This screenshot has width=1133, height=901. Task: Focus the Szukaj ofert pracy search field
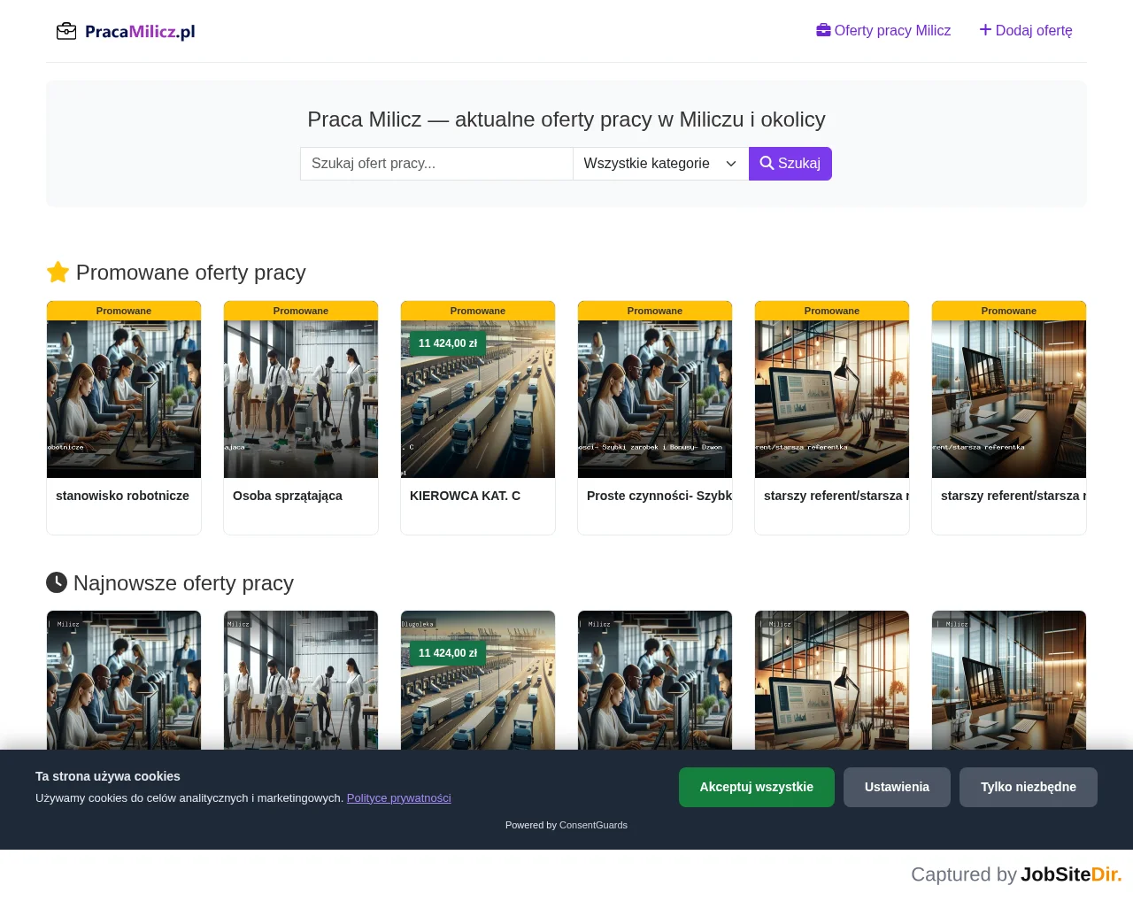(436, 164)
